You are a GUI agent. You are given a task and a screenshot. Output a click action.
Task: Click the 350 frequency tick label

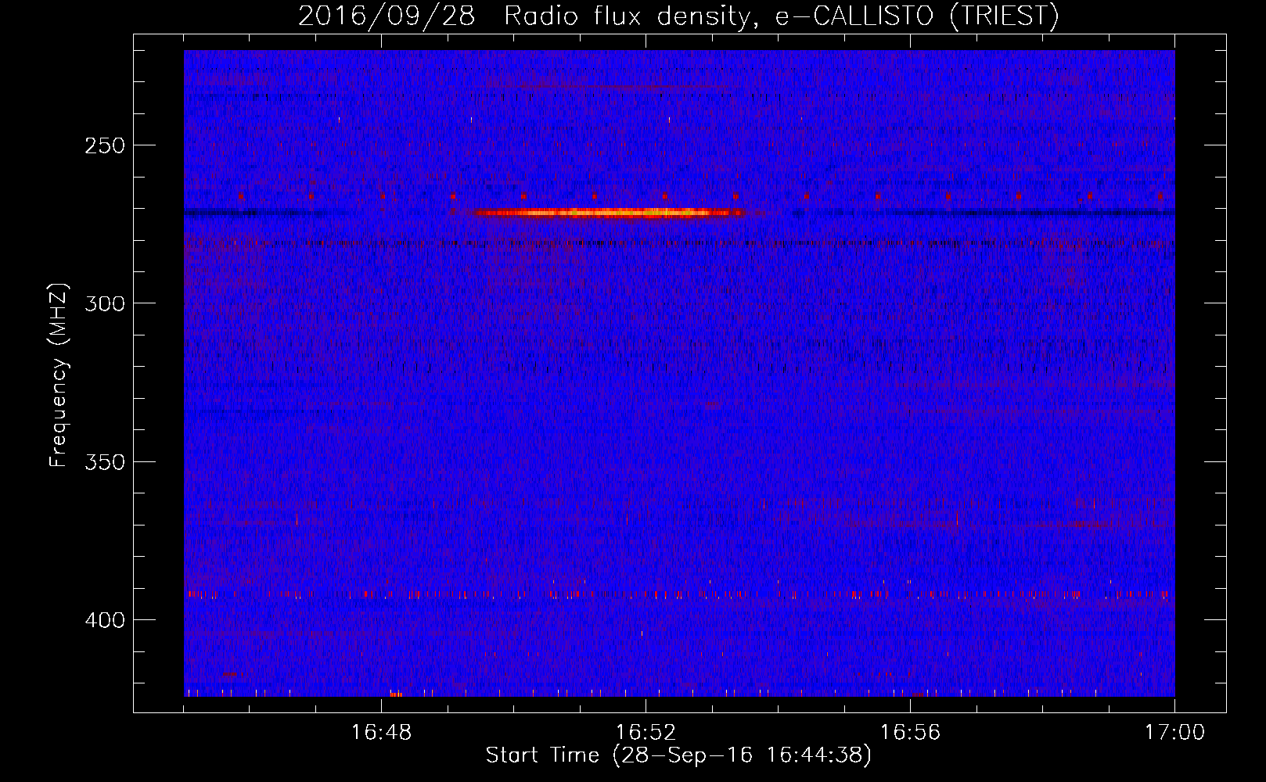105,462
